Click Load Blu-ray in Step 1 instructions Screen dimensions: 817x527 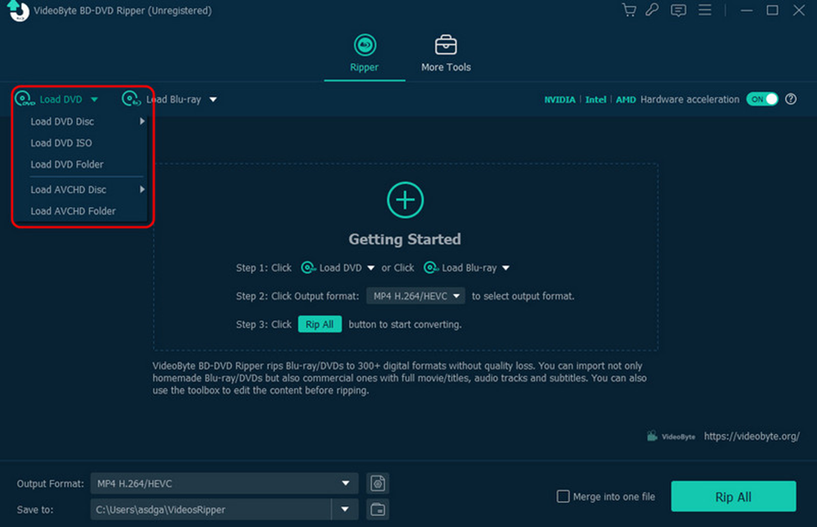460,267
